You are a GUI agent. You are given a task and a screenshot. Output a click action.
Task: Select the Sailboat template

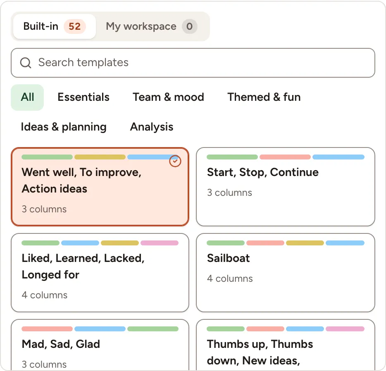point(286,273)
